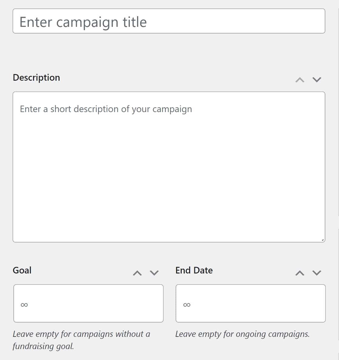Collapse the Description panel via its heading

pos(36,78)
